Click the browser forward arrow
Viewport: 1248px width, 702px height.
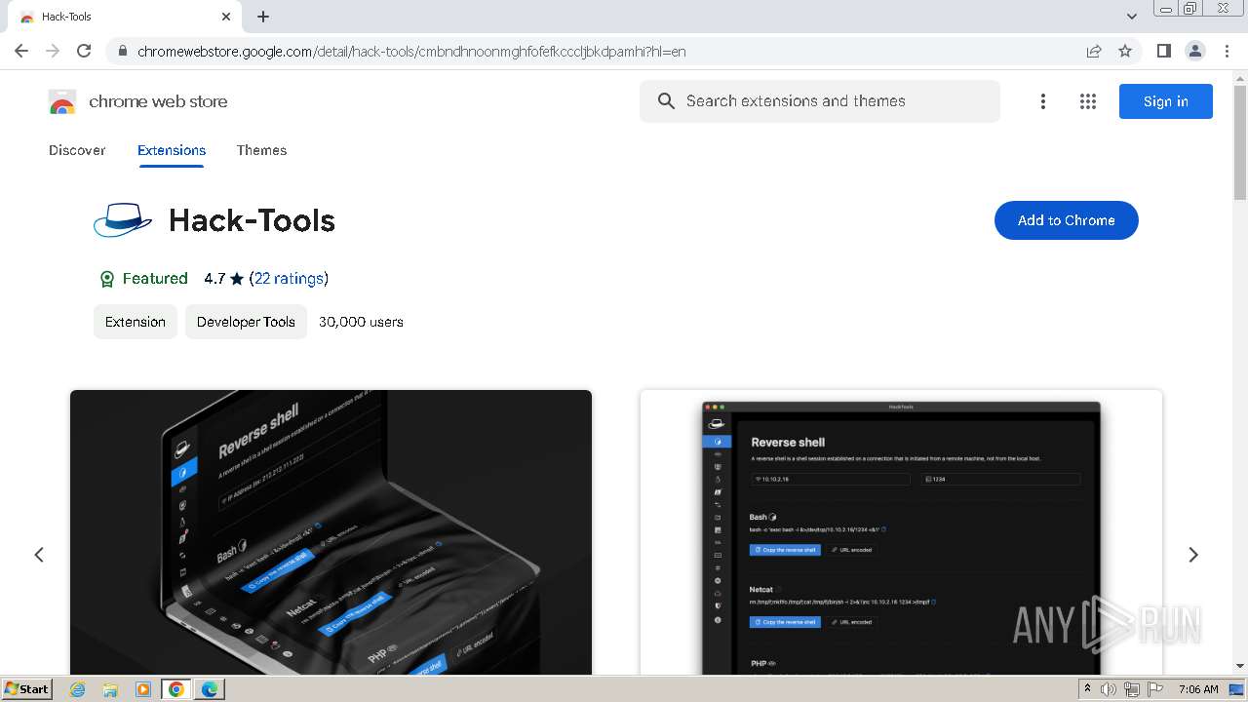tap(53, 51)
